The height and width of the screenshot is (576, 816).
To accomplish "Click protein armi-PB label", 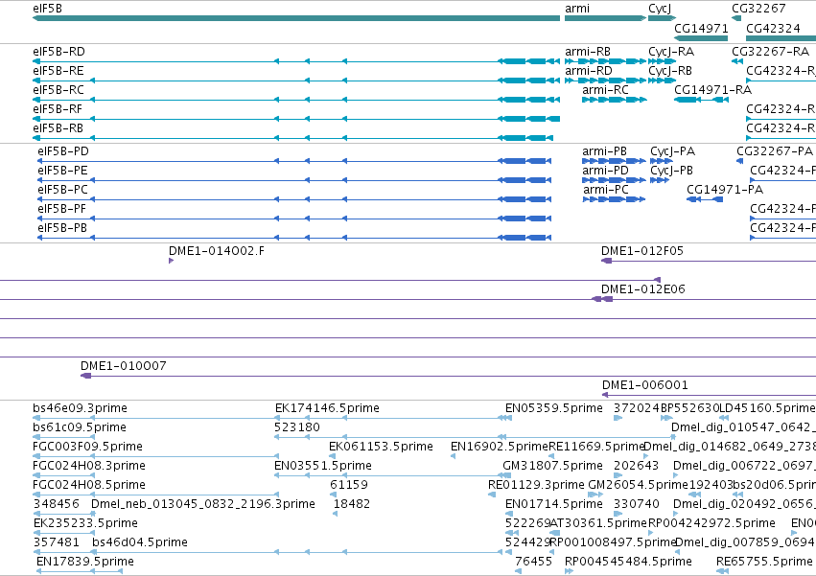I will coord(605,151).
